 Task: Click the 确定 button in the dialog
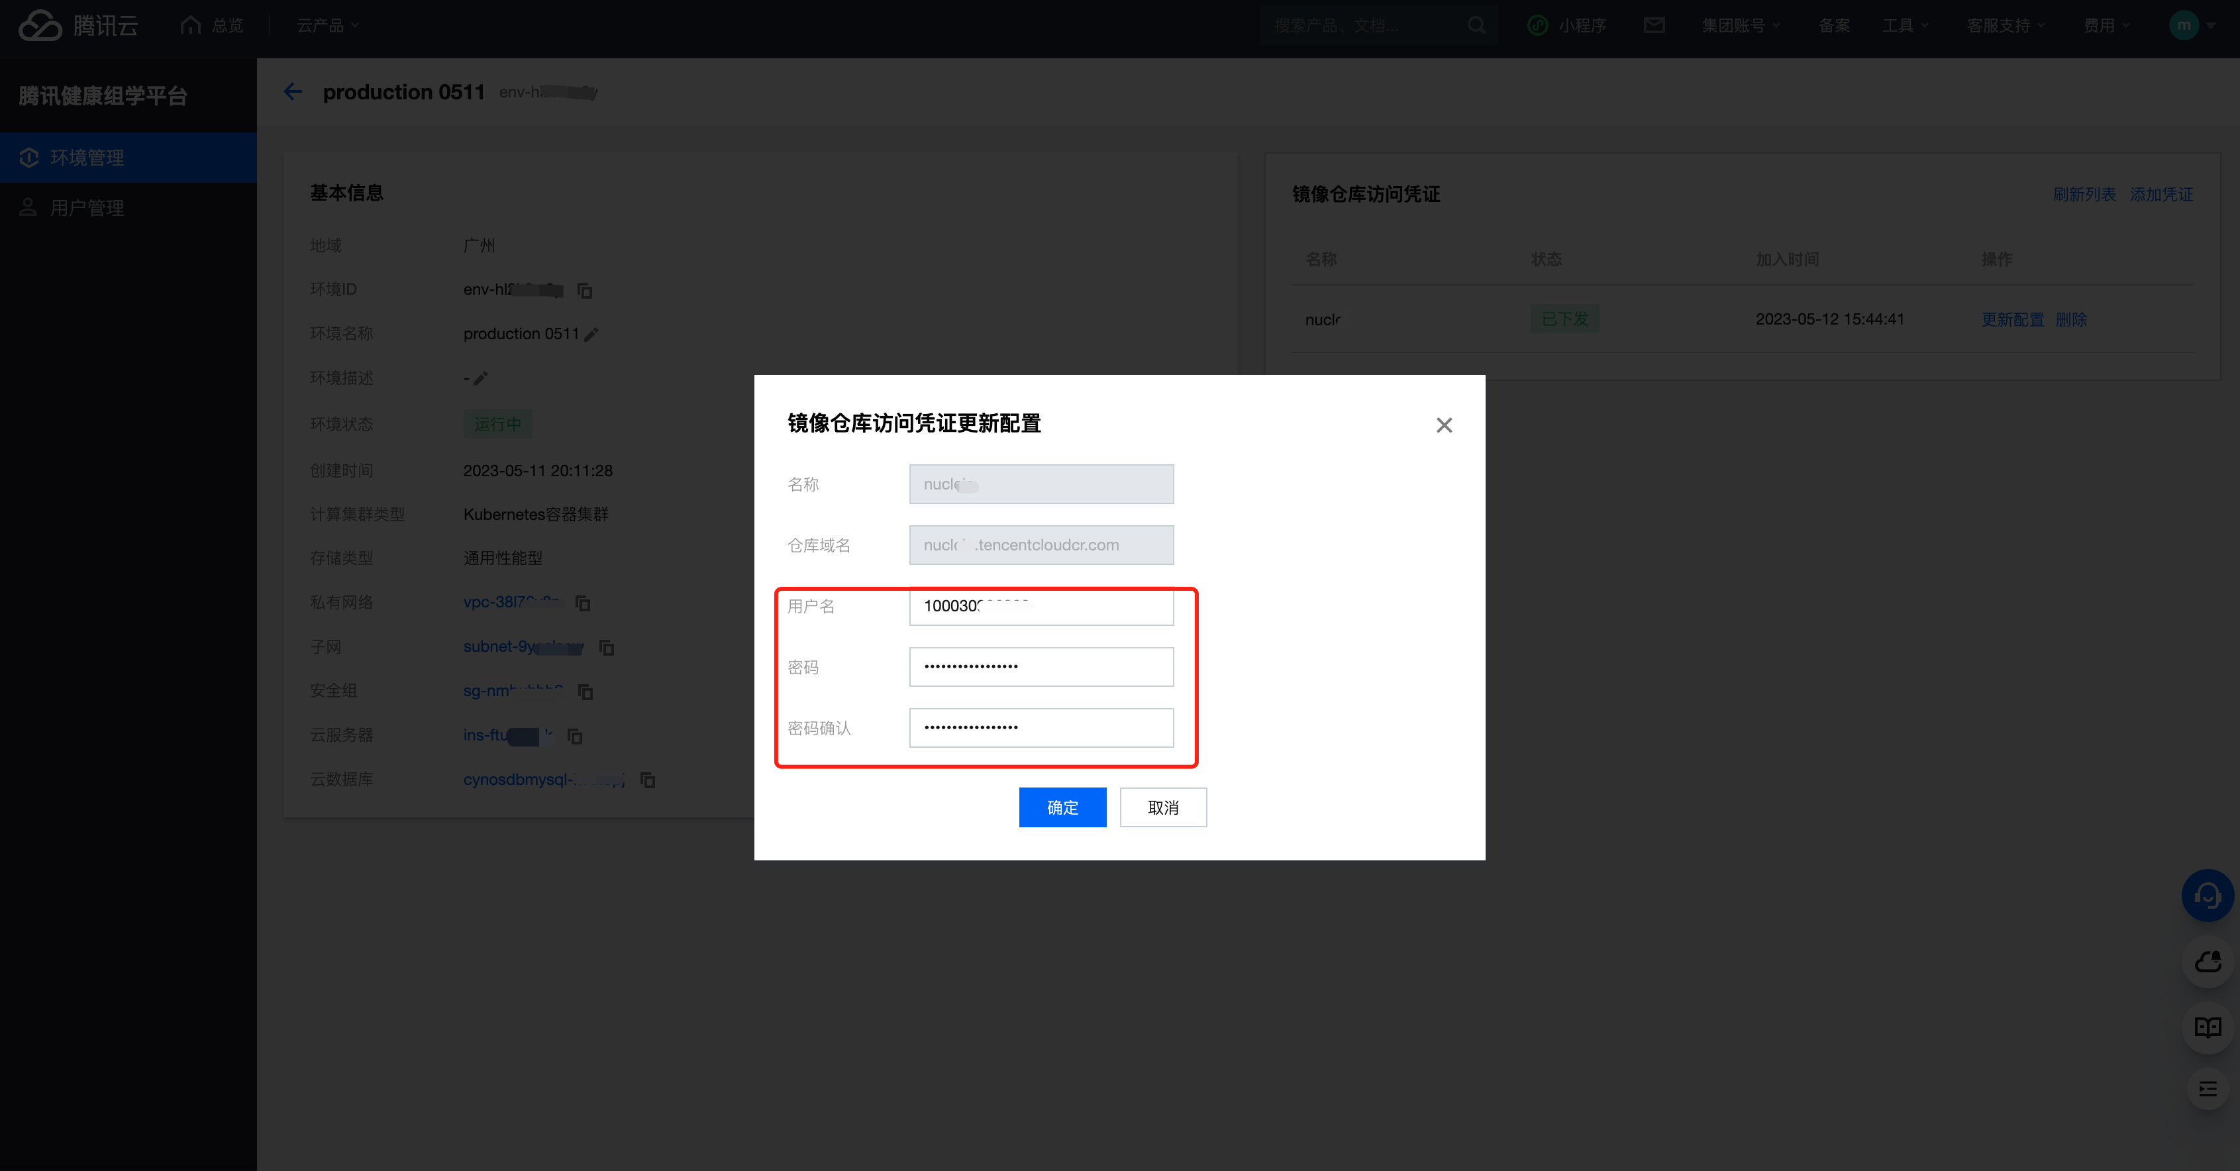[x=1062, y=807]
